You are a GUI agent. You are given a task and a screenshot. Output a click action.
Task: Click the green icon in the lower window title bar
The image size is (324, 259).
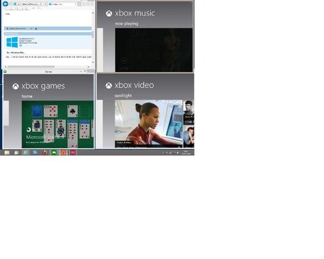click(5, 71)
